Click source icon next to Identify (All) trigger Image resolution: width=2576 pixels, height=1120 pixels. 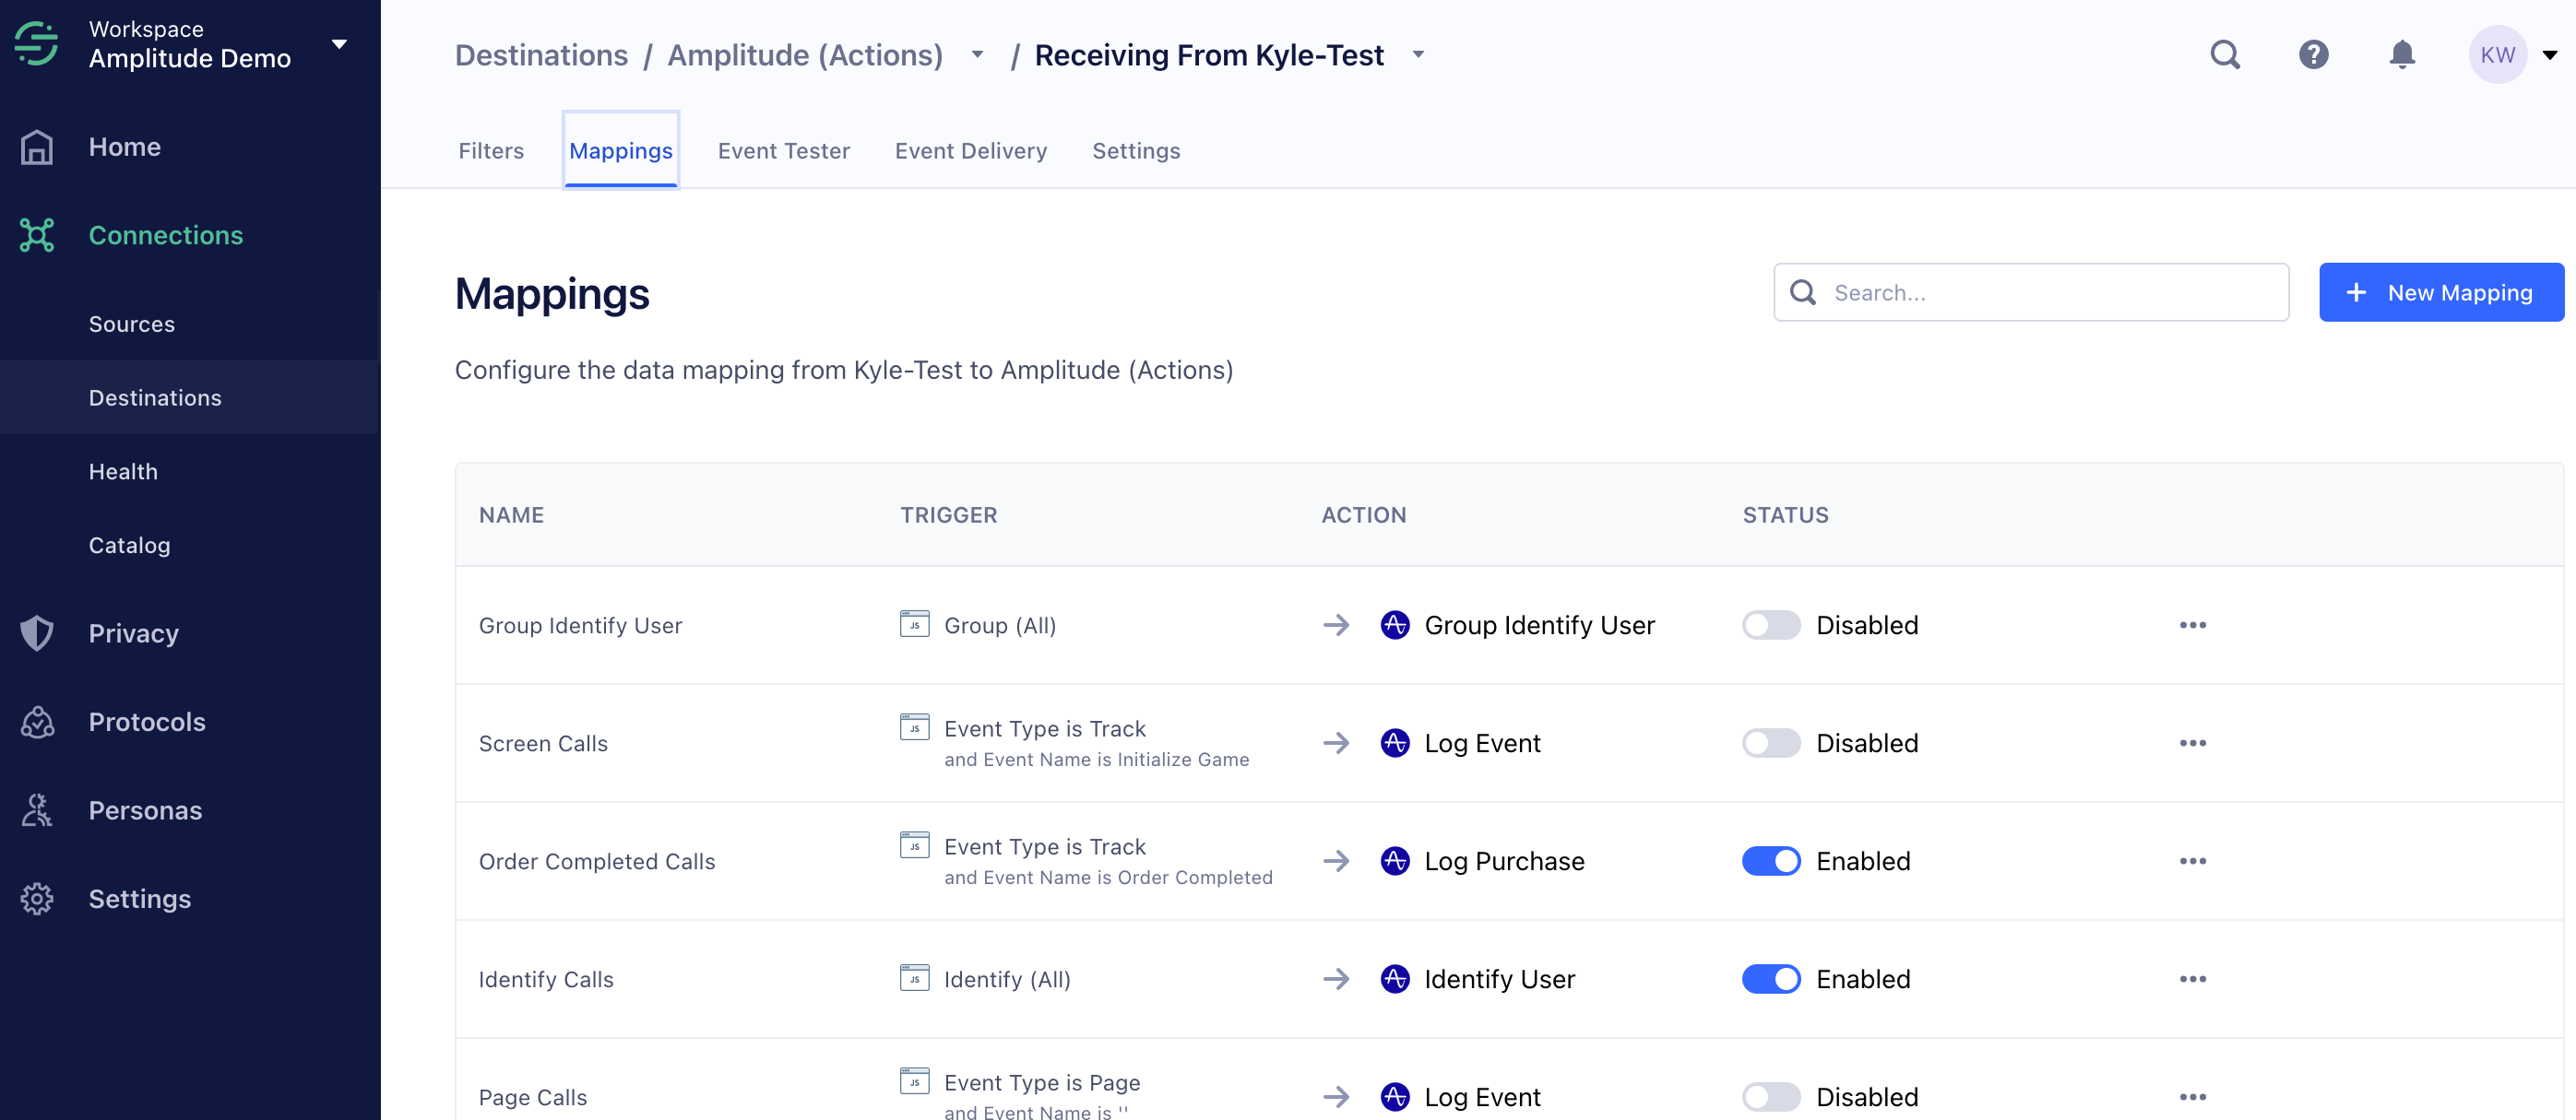914,977
